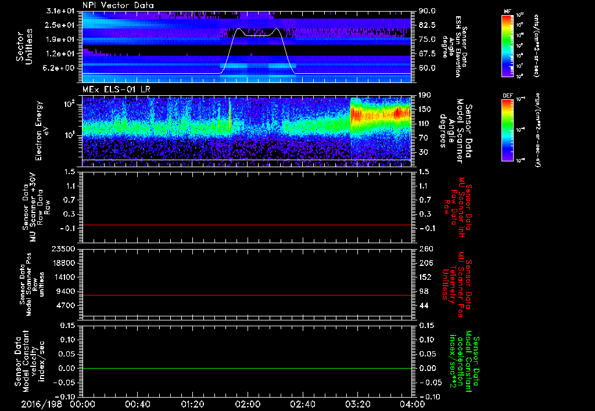Click the NPI Vector Data plot title
The width and height of the screenshot is (595, 411).
118,5
